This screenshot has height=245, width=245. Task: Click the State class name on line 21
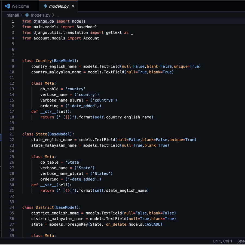(x=41, y=134)
